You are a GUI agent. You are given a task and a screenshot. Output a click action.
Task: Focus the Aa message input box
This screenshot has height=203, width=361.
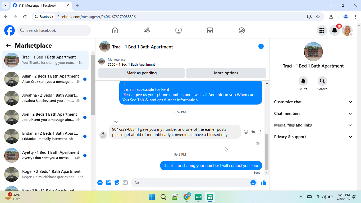tap(190, 183)
